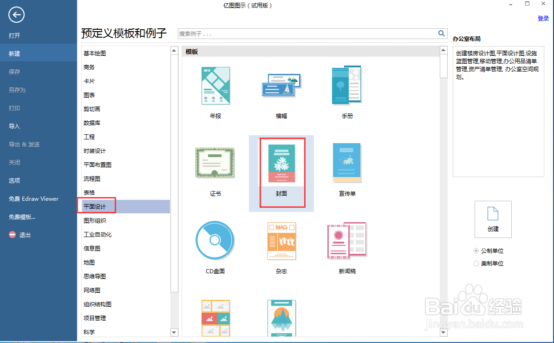This screenshot has height=343, width=554.
Task: Choose the 证书 certificate template icon
Action: (x=215, y=163)
